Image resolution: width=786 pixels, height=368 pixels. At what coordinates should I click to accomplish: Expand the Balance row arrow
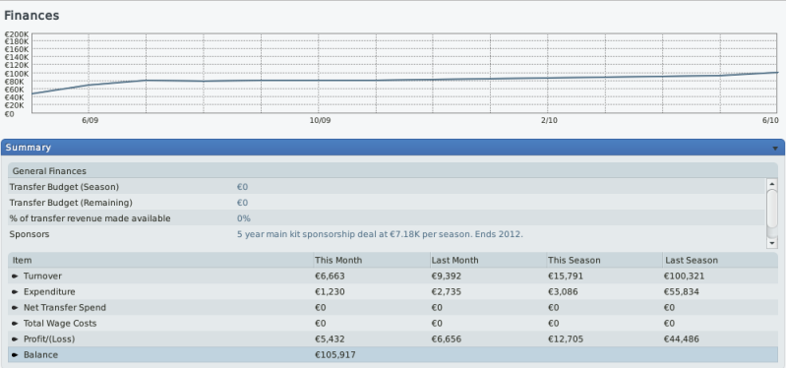pyautogui.click(x=15, y=355)
